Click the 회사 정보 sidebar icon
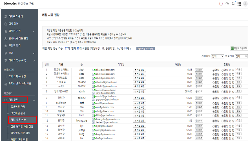Image resolution: width=248 pixels, height=141 pixels. pyautogui.click(x=6, y=24)
